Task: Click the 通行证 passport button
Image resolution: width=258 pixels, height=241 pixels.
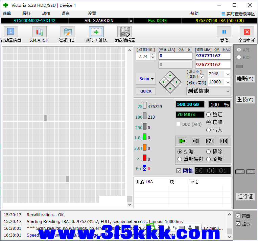Action: pos(245,197)
